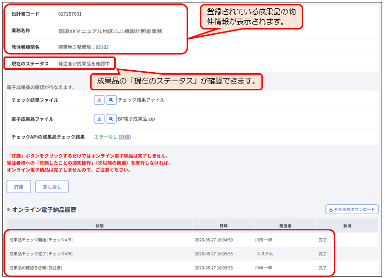Select the 状態 column header
385x278 pixels.
pyautogui.click(x=99, y=225)
